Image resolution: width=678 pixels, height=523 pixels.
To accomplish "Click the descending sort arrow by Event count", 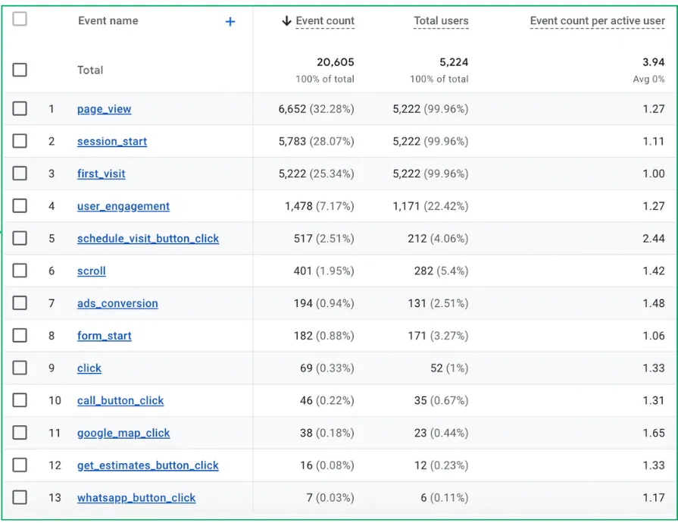I will click(286, 20).
